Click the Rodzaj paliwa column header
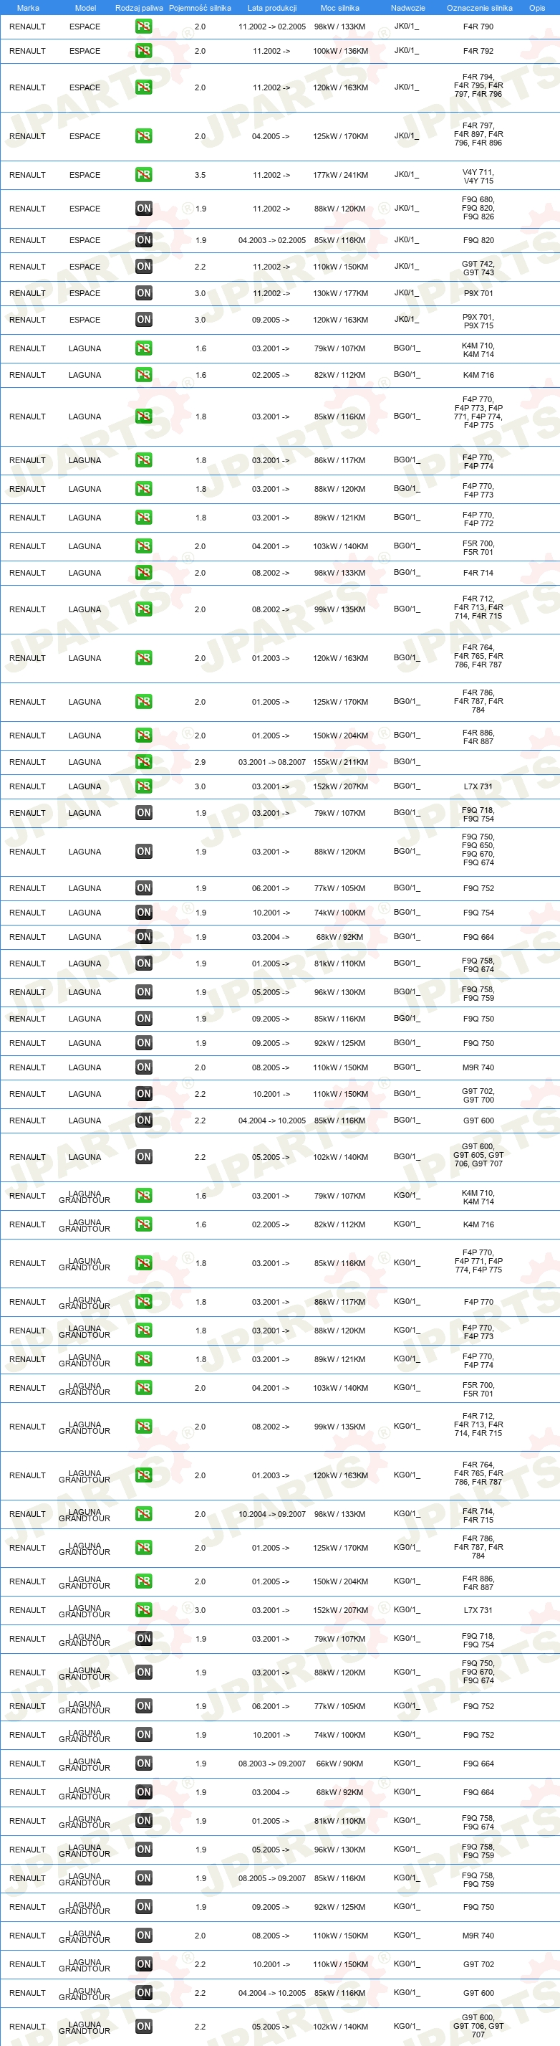The image size is (560, 2046). click(x=139, y=8)
